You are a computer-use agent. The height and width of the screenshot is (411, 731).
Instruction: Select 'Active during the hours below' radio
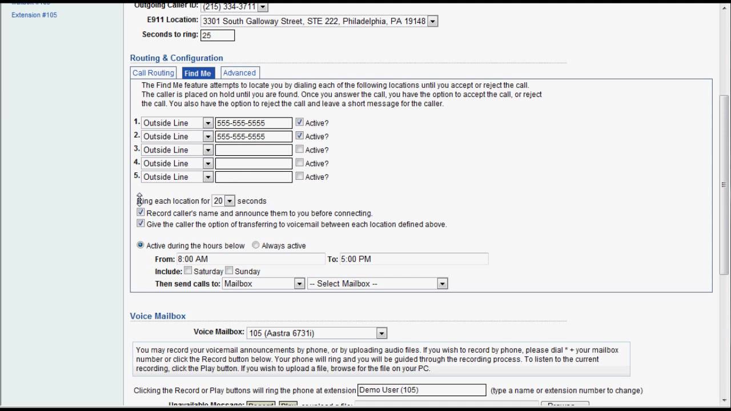140,245
